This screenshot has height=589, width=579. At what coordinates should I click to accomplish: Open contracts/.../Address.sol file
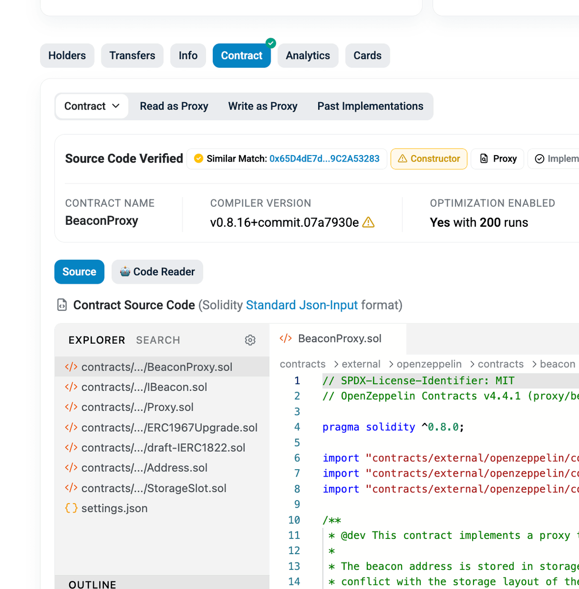click(x=162, y=468)
